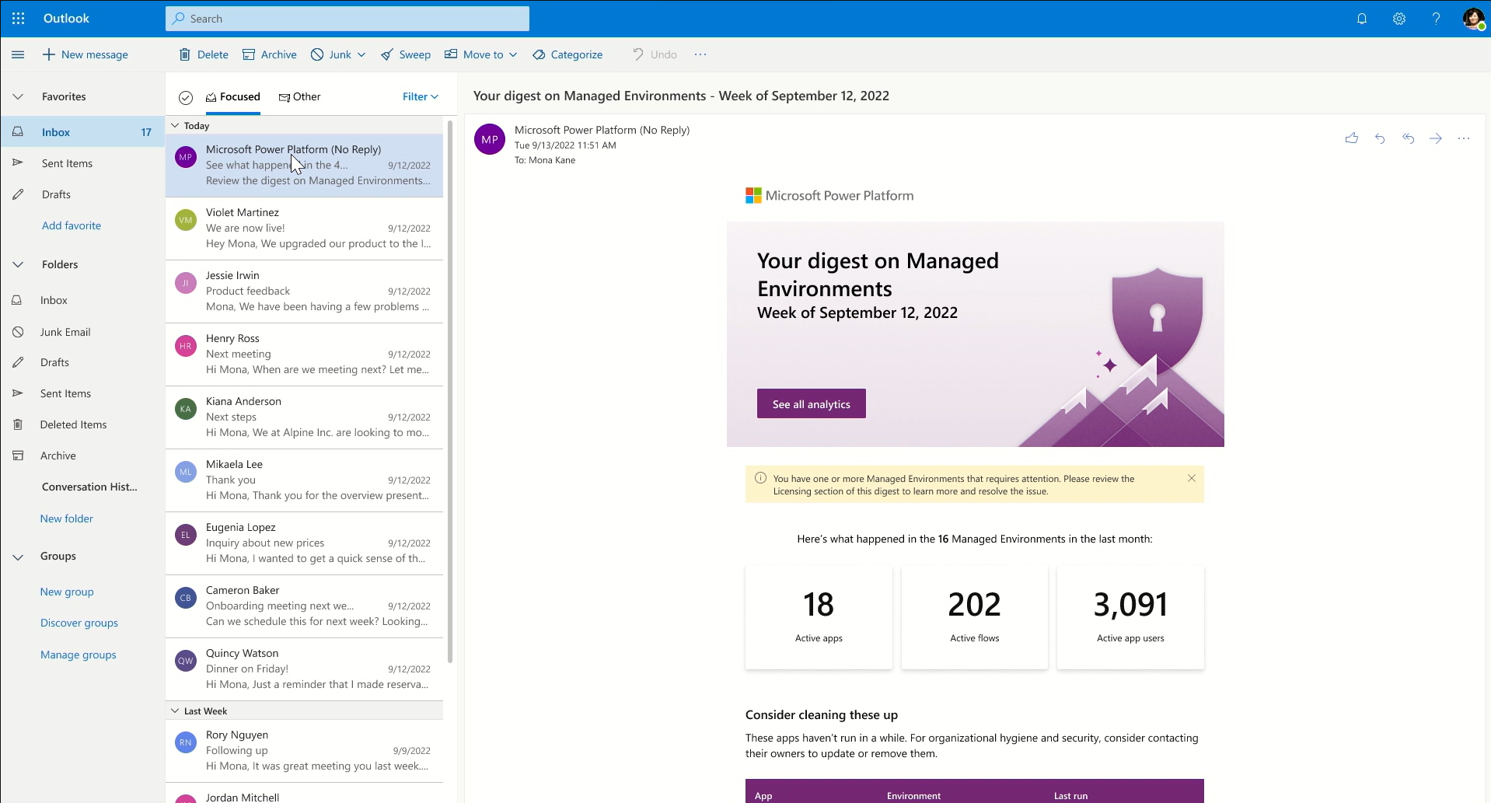Viewport: 1491px width, 803px height.
Task: Click Henry Ross's HR avatar
Action: click(x=186, y=346)
